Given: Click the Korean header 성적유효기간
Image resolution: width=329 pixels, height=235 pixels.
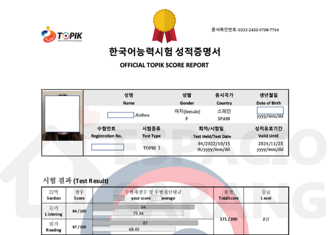Looking at the screenshot, I should tap(268, 129).
